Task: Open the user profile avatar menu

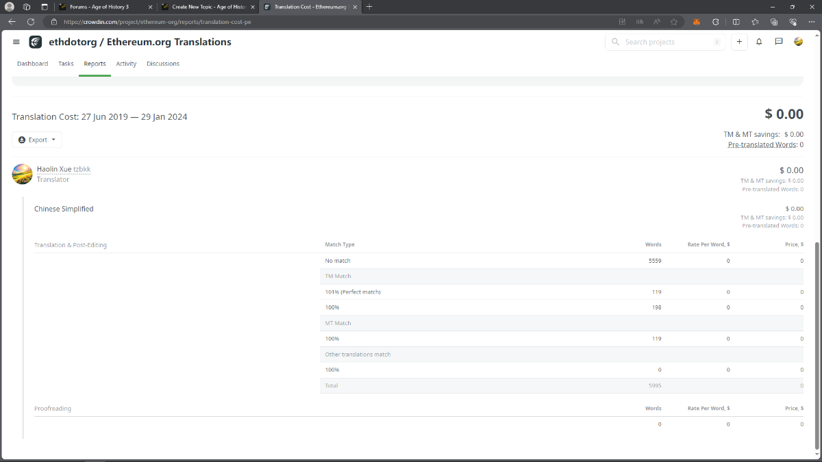Action: pyautogui.click(x=799, y=42)
